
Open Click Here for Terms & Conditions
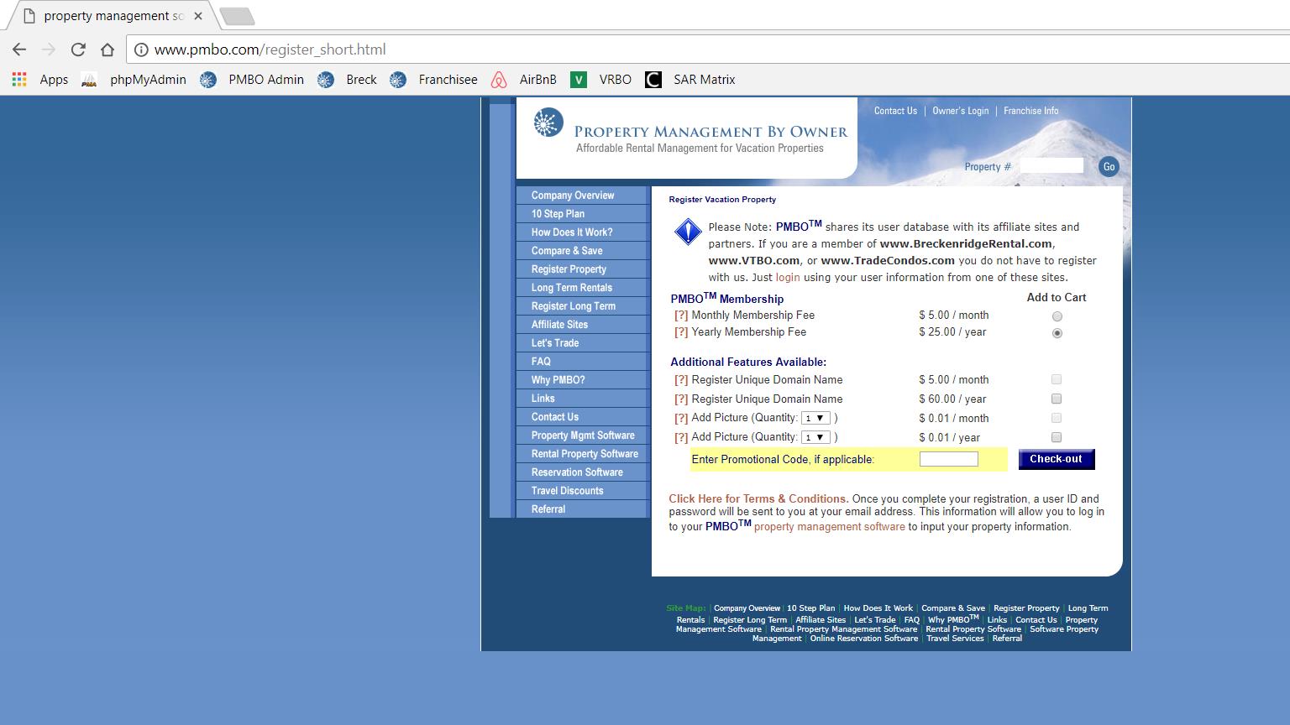(758, 498)
